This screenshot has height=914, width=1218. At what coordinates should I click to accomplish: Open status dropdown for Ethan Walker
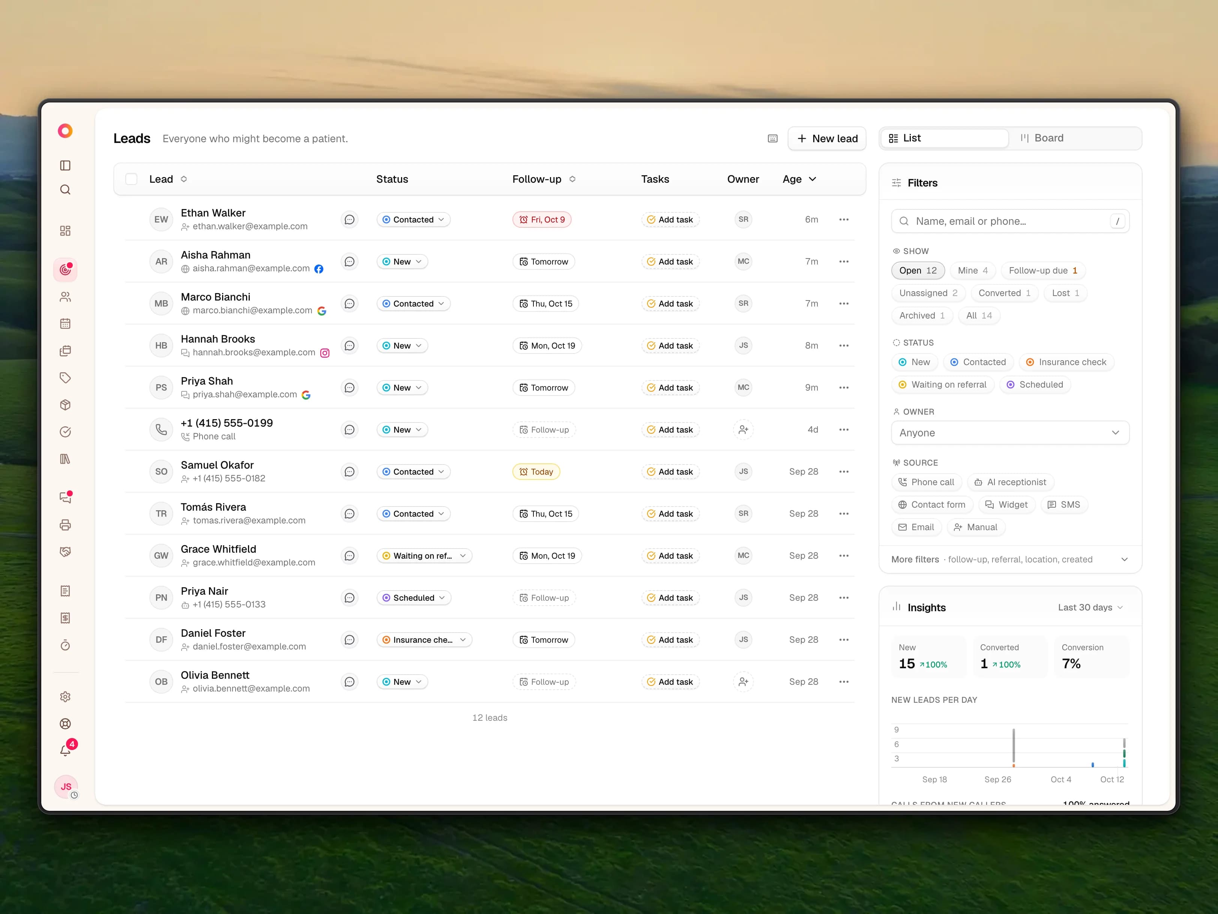[413, 220]
